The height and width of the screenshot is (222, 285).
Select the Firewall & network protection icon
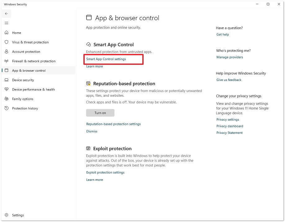pos(7,61)
